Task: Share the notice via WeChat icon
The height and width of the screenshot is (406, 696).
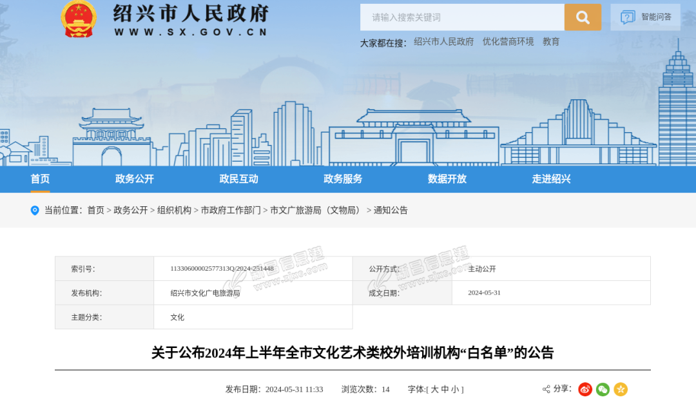Action: click(x=603, y=389)
